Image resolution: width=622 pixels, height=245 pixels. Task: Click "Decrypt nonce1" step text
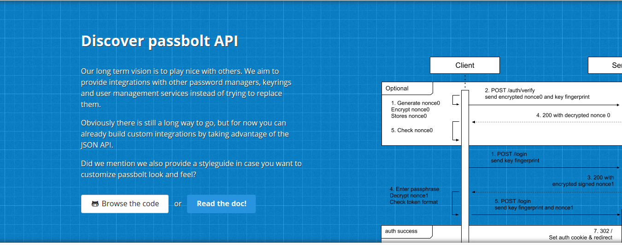(x=409, y=196)
